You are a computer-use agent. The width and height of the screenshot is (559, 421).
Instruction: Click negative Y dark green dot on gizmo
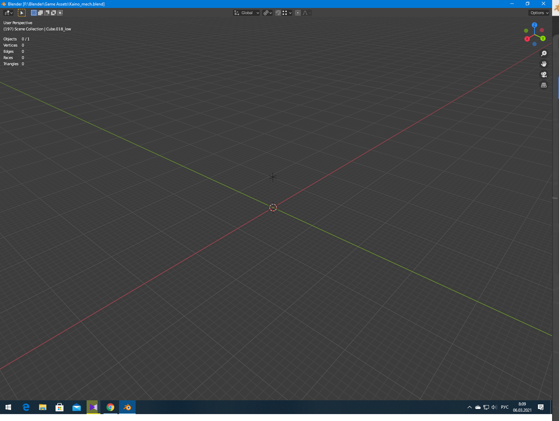(x=526, y=31)
